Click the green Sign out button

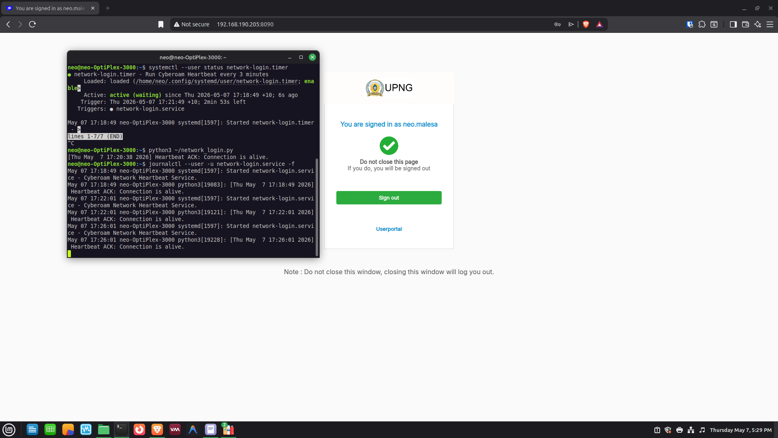[x=389, y=198]
